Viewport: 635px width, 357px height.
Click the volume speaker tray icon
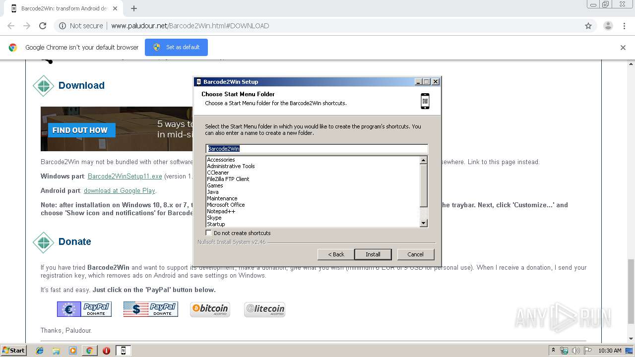click(575, 351)
